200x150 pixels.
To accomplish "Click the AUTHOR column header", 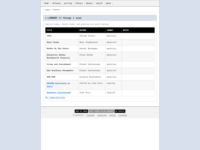I will pos(92,30).
